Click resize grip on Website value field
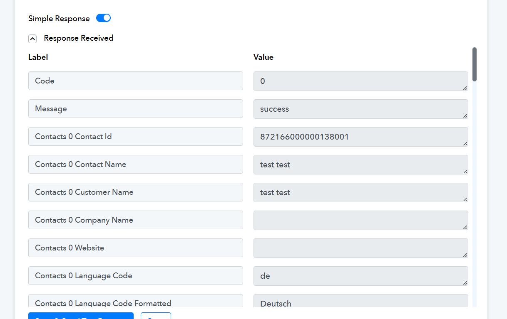Screen dimensions: 507x319 (x=465, y=255)
